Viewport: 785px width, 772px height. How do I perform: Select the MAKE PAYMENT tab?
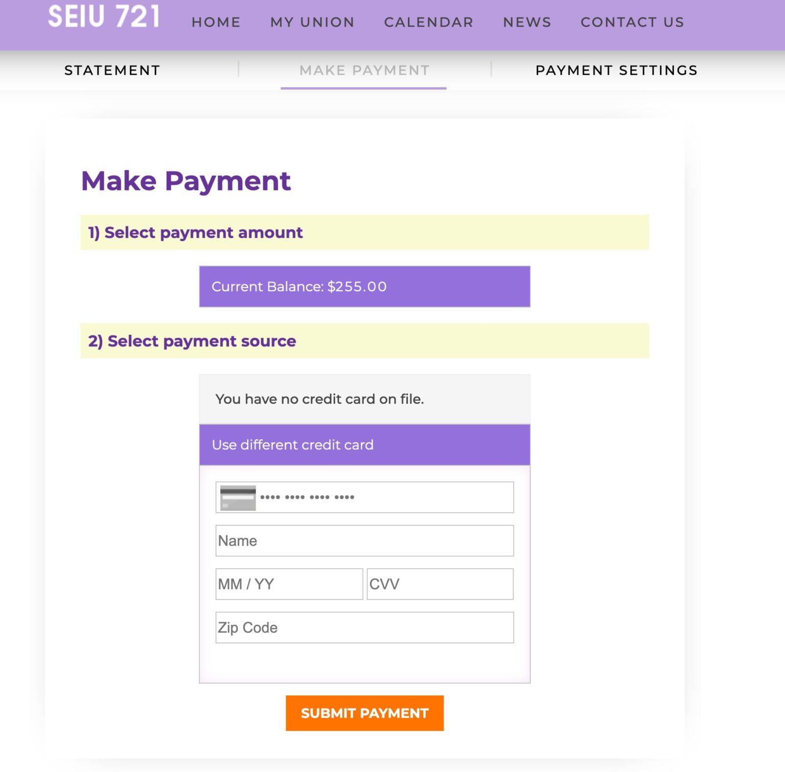(364, 70)
